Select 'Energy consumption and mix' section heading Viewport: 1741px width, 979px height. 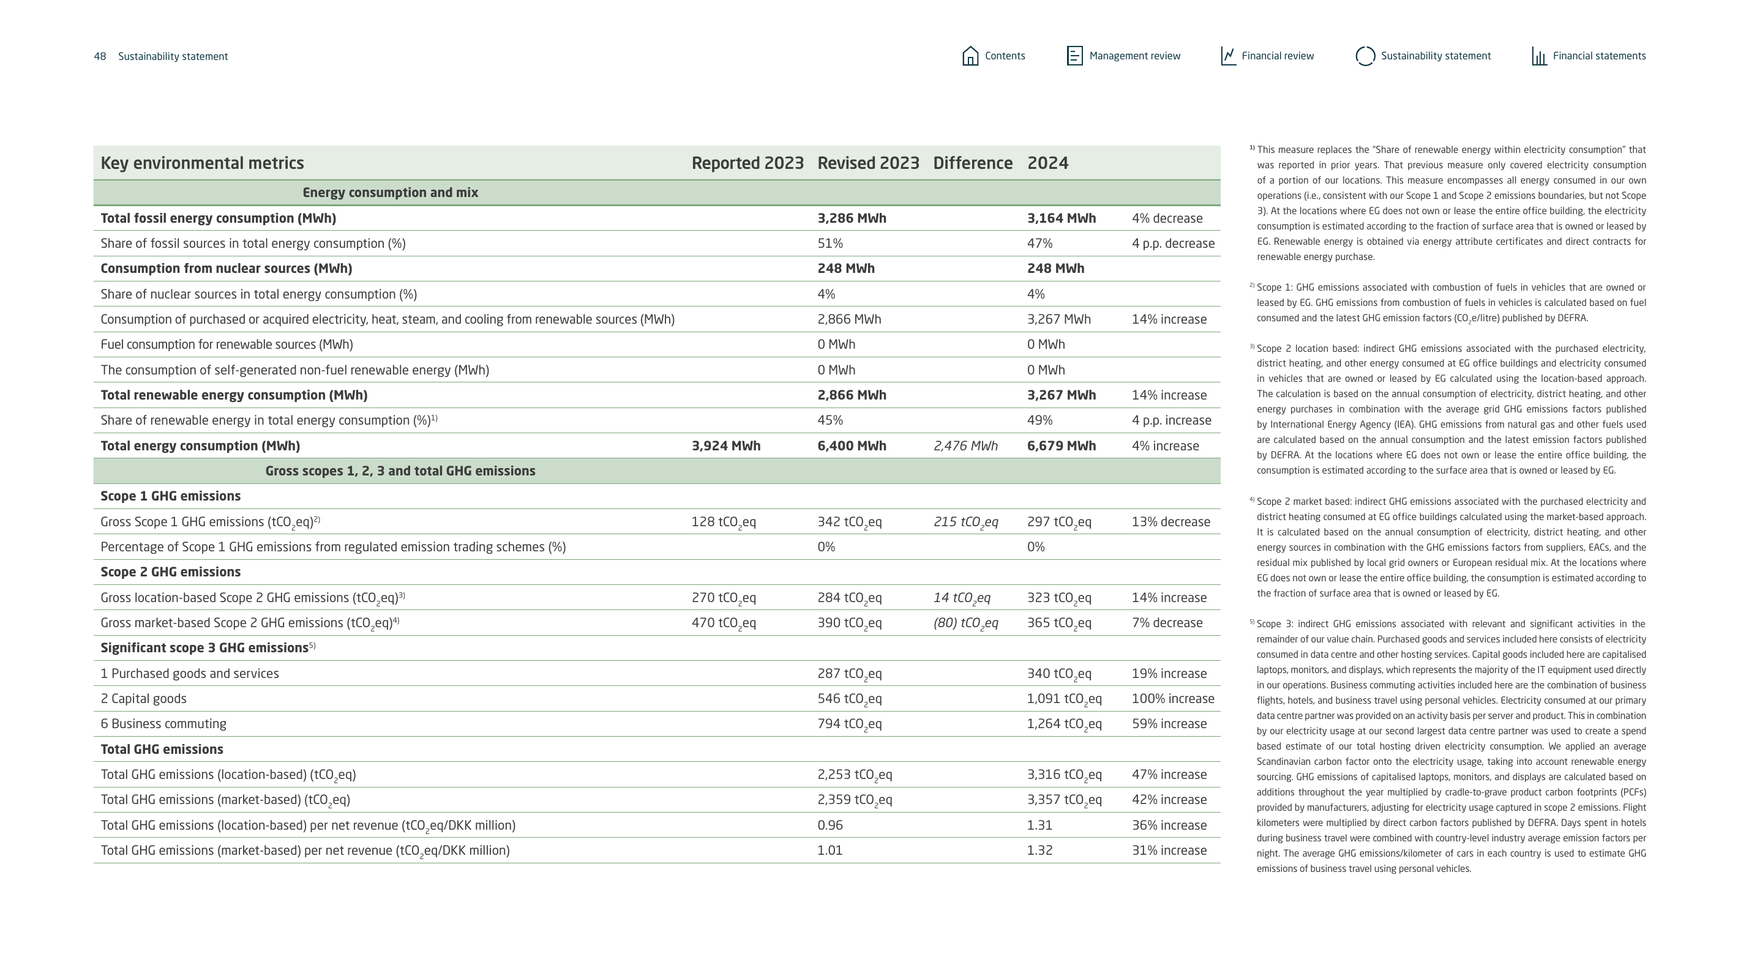390,193
